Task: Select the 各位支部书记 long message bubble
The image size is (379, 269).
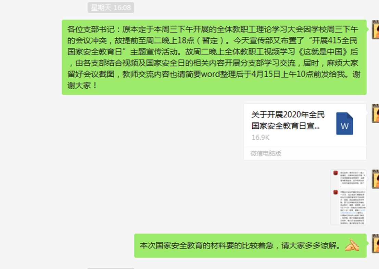Action: coord(214,57)
